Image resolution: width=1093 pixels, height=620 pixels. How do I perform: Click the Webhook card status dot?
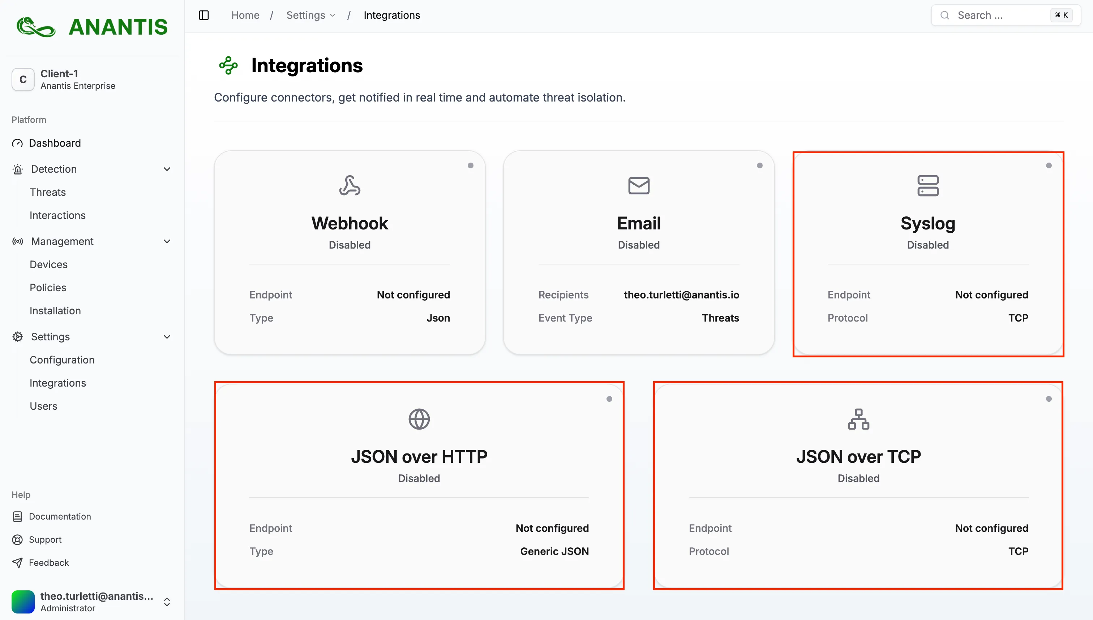click(470, 165)
